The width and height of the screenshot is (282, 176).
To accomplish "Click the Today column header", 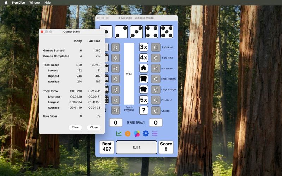I will point(78,41).
